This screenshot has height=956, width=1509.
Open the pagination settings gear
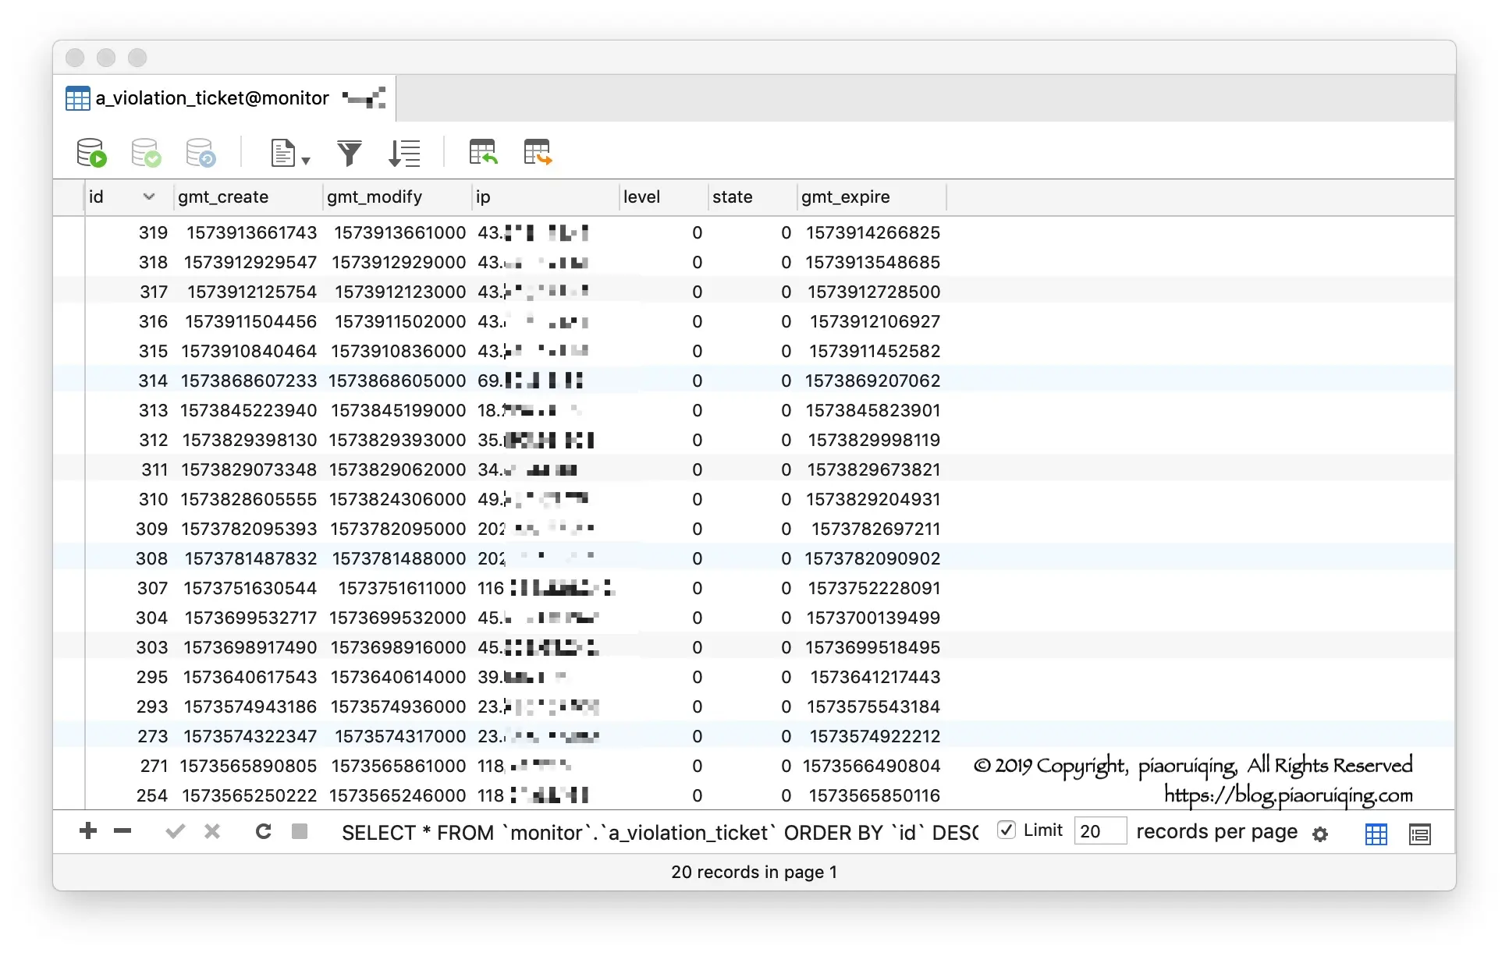click(1320, 834)
